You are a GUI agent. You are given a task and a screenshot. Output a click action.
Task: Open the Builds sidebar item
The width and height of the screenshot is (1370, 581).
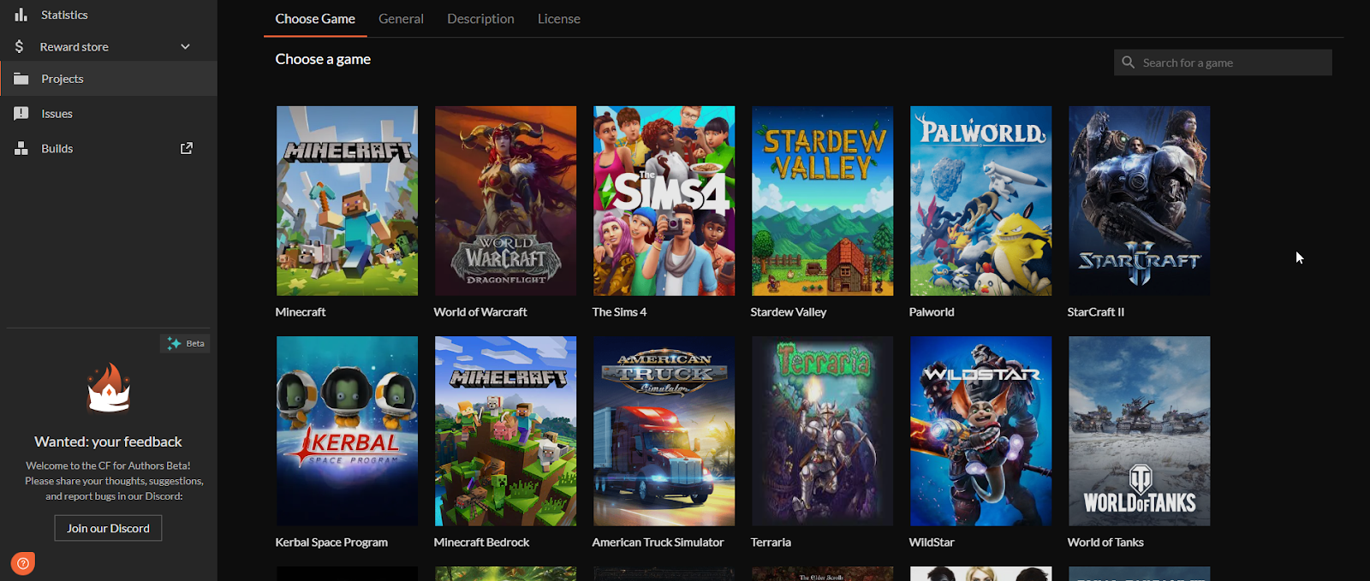[x=109, y=148]
